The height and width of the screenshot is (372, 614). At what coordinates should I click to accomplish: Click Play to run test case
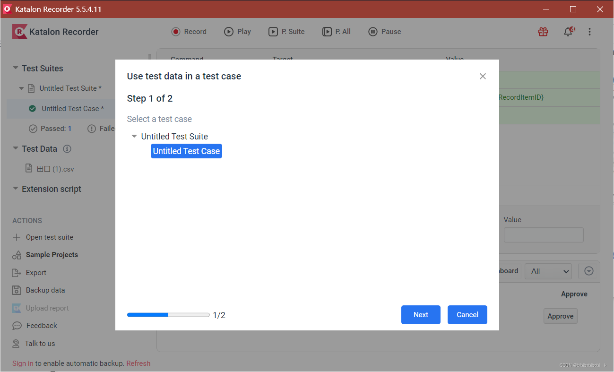point(238,32)
